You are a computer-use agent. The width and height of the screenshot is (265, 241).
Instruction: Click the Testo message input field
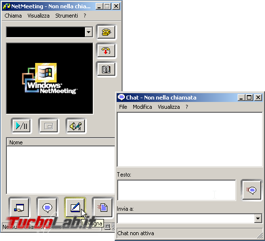[x=177, y=190]
